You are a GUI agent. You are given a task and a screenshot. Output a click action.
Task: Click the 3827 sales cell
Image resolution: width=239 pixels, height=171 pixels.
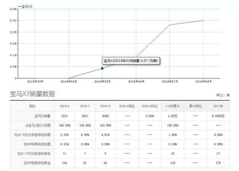85,116
